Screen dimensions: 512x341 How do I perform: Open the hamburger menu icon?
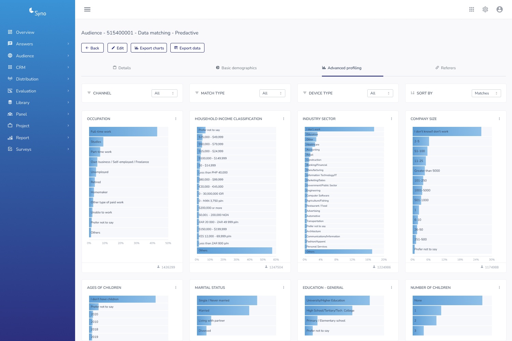point(87,10)
